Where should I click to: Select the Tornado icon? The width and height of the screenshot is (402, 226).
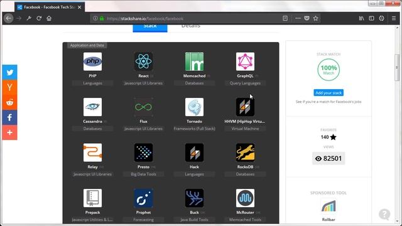coord(194,107)
